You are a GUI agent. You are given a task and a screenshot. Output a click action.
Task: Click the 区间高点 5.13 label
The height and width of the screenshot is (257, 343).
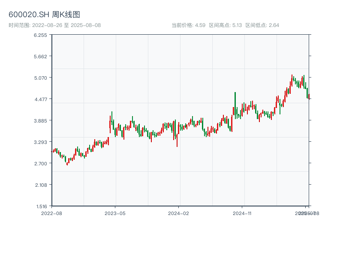[x=225, y=25]
